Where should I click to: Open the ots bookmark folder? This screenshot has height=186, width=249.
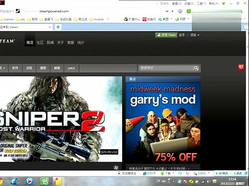[21, 19]
